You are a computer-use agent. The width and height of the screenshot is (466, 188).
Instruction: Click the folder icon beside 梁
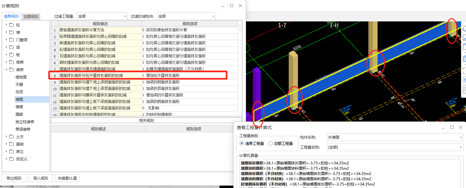pyautogui.click(x=11, y=47)
